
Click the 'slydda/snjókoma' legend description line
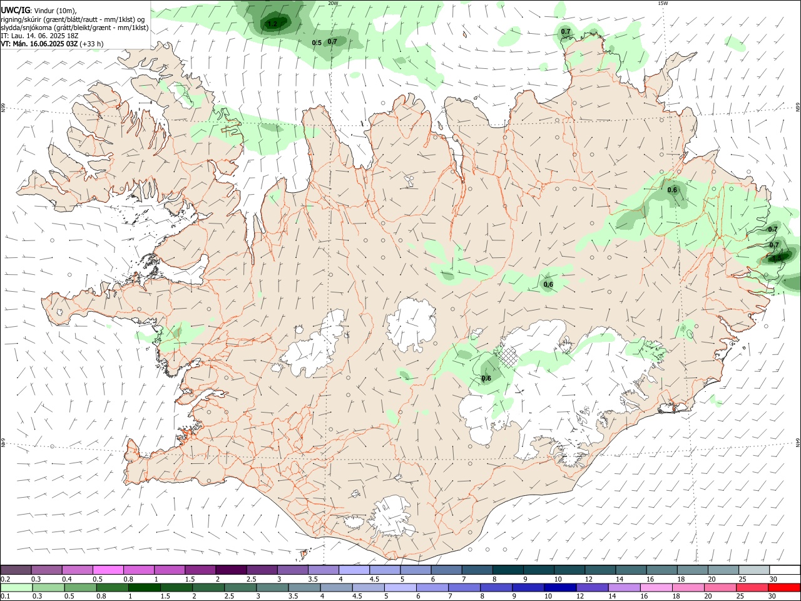coord(74,28)
